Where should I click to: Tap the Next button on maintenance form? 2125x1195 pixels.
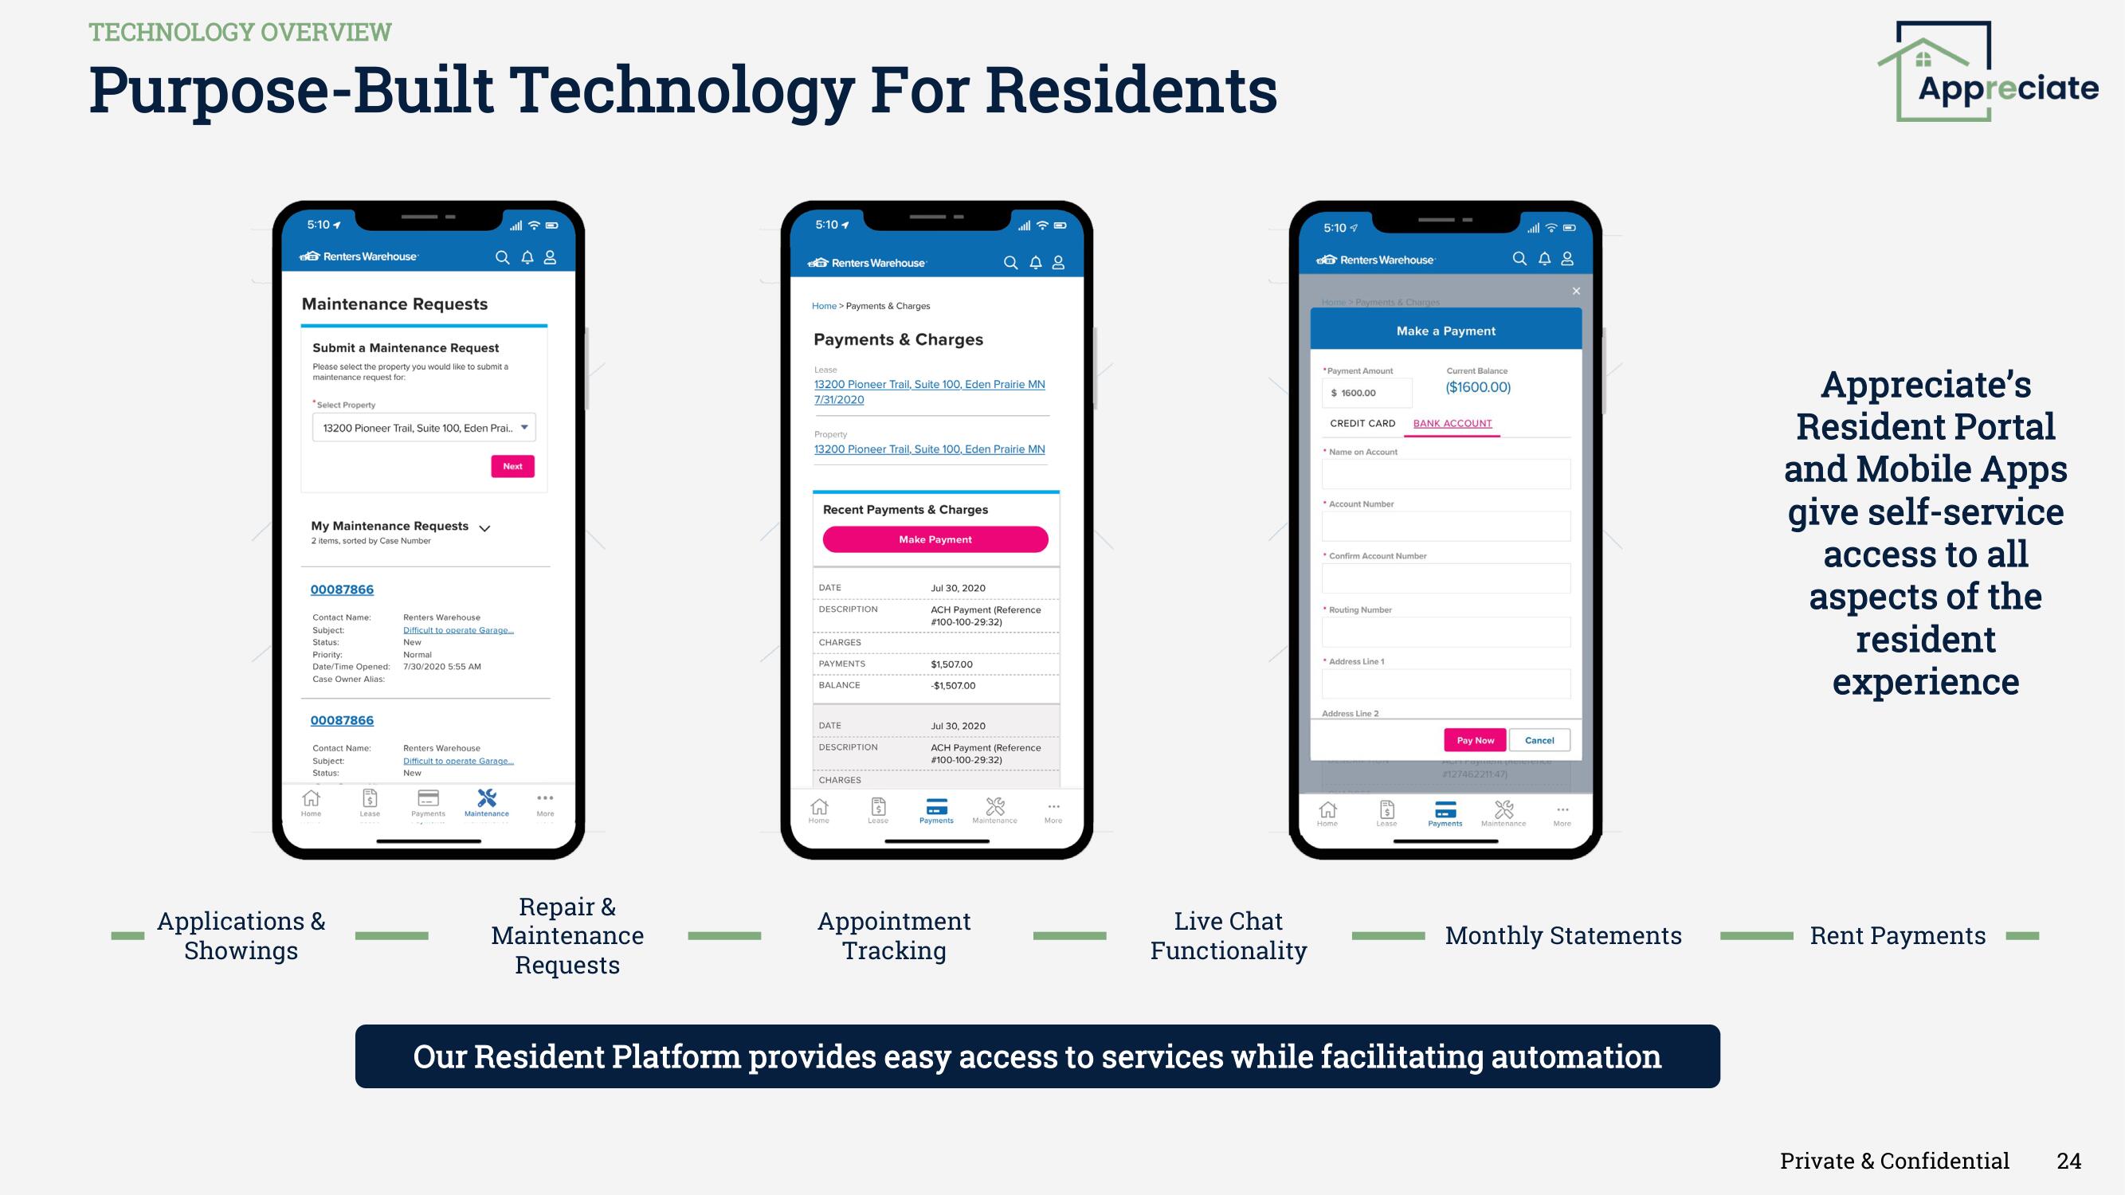tap(512, 465)
